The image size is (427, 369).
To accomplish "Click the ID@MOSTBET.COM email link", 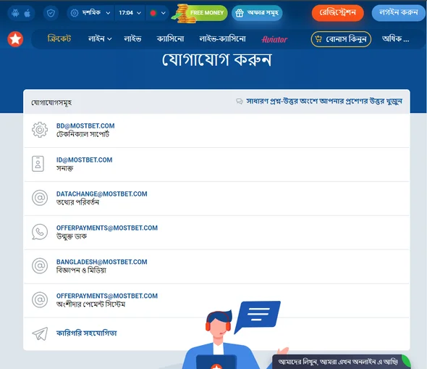I will click(x=85, y=159).
